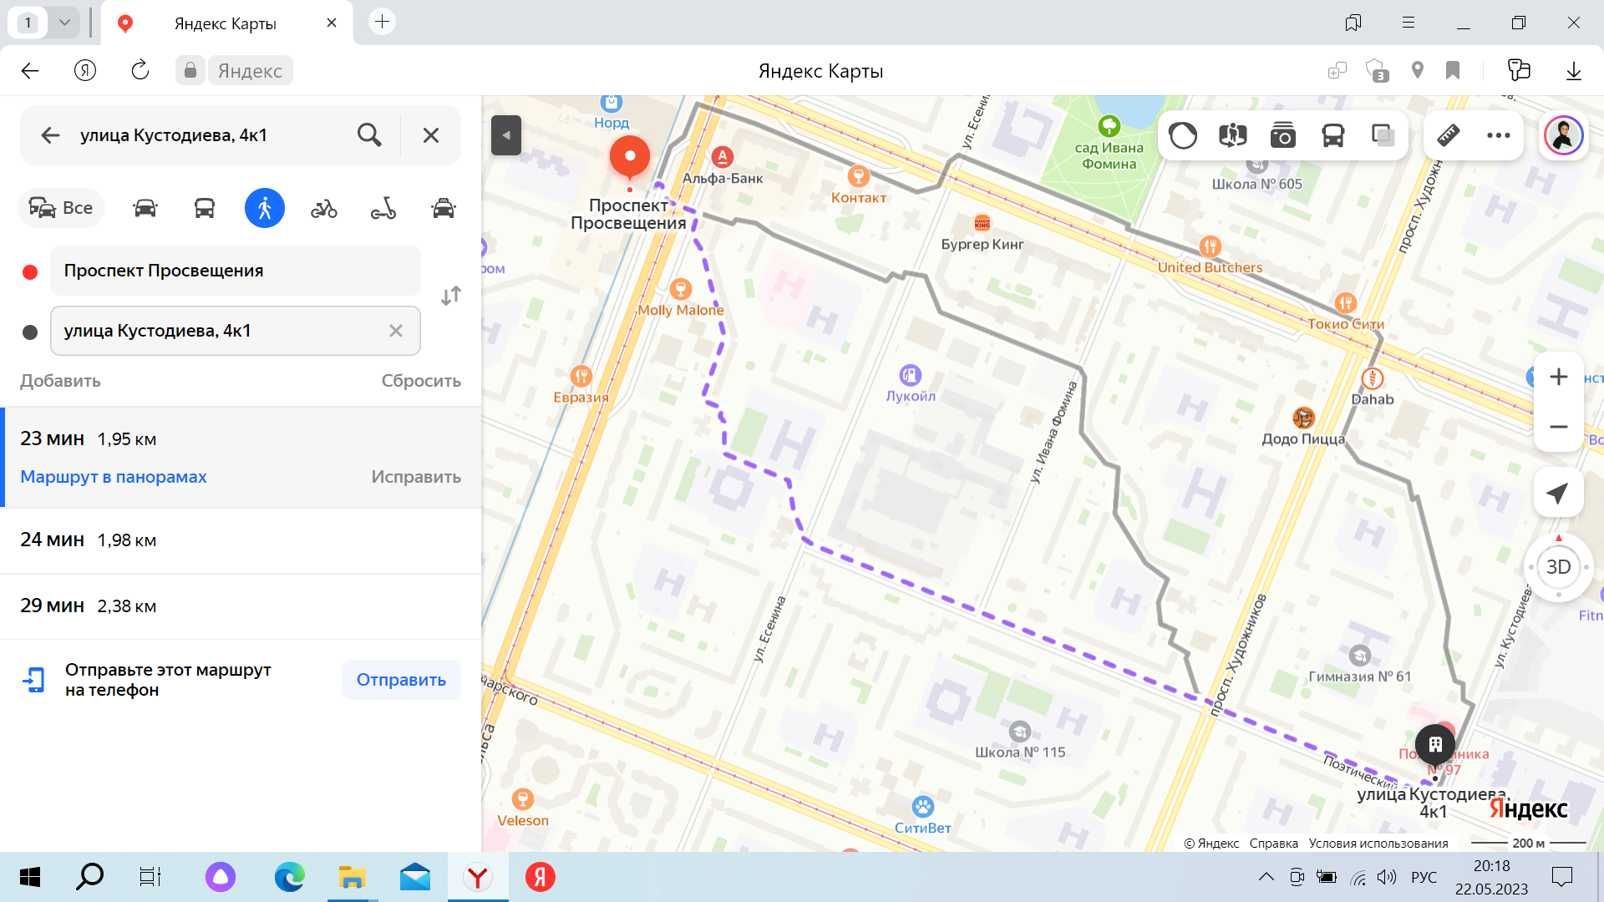Select the 24 min route option
Viewport: 1604px width, 902px height.
point(241,540)
